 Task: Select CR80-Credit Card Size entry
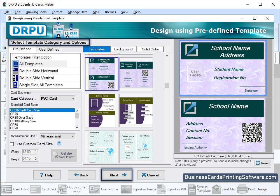coord(42,110)
